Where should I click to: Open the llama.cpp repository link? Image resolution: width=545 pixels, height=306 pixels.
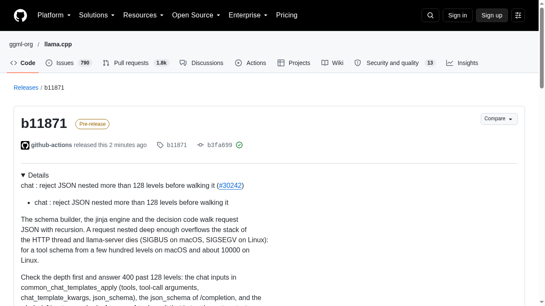coord(58,44)
